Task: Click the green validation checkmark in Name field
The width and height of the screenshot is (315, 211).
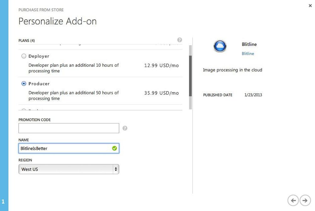Action: [x=115, y=148]
